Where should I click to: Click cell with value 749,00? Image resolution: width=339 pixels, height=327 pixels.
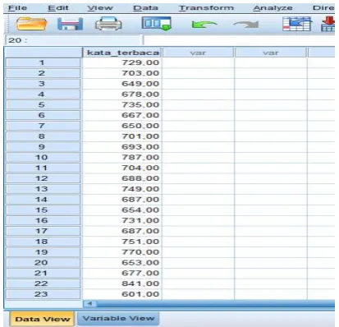point(122,189)
